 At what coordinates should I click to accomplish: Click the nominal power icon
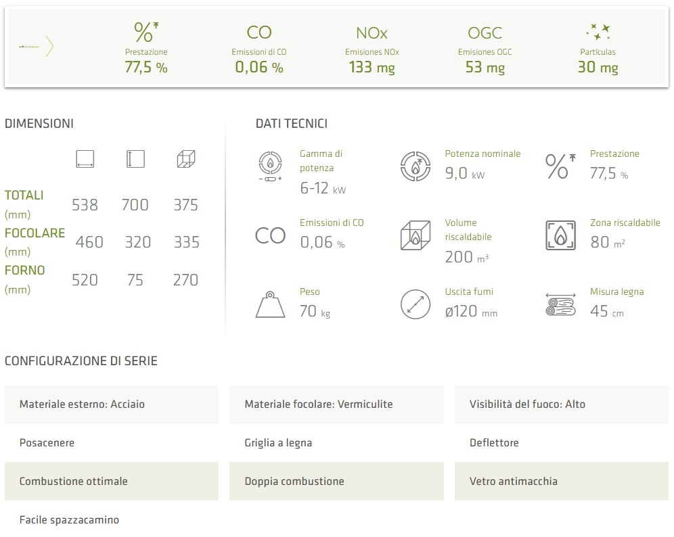[414, 166]
